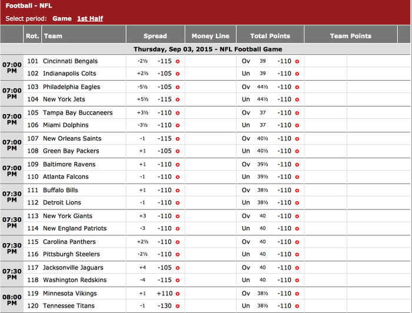Choose Miami Dolphins -3½ spread radio
This screenshot has width=412, height=313.
point(178,125)
